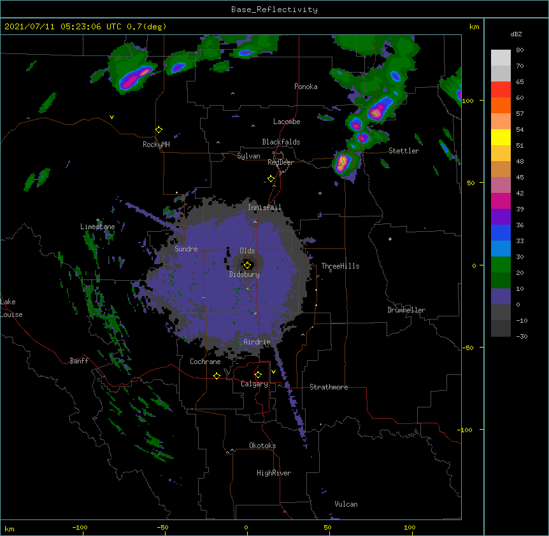Click the Cochrane town label
The height and width of the screenshot is (536, 549).
click(205, 362)
